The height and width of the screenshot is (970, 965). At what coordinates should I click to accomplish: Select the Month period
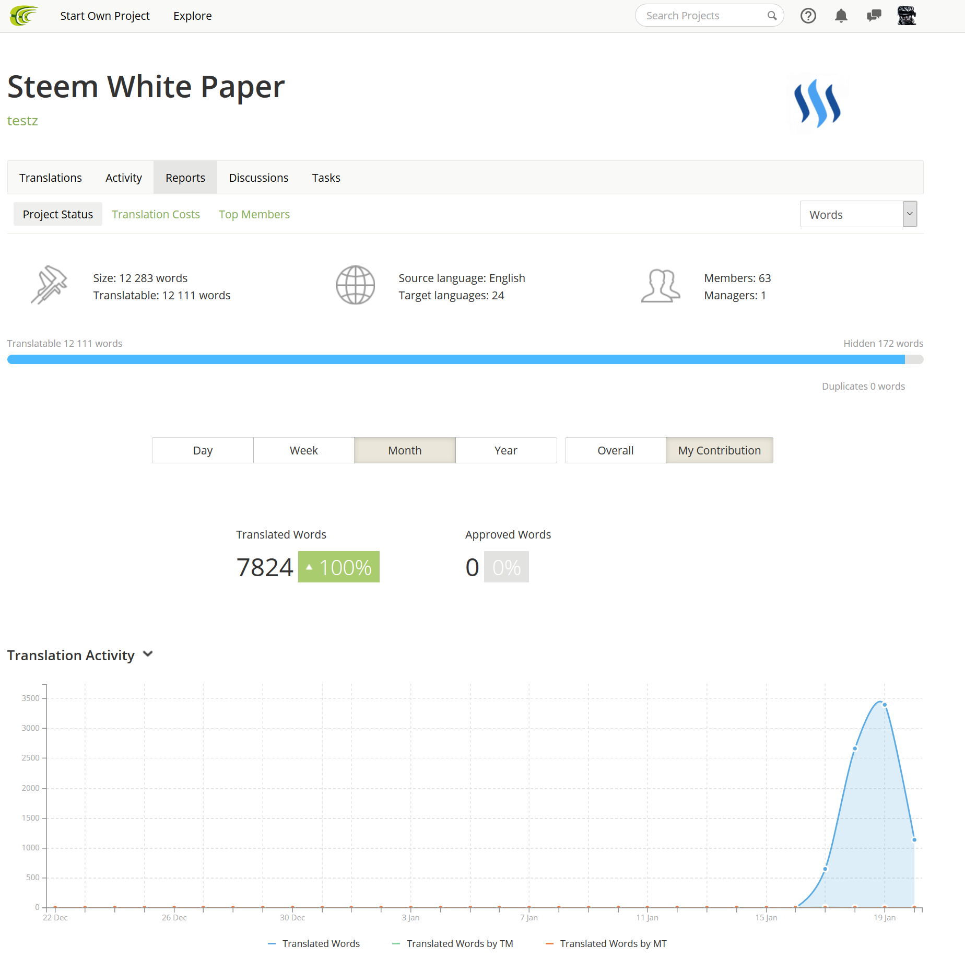click(x=405, y=450)
